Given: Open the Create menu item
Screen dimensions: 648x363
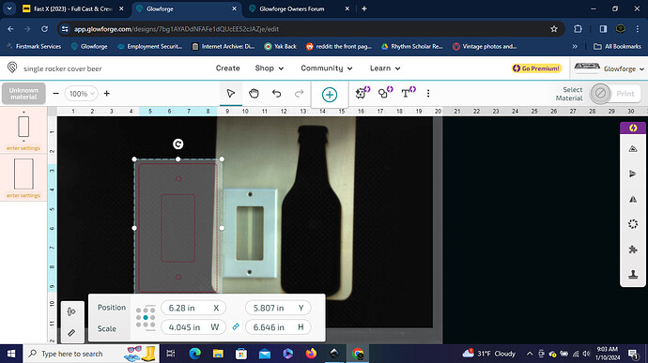Looking at the screenshot, I should [x=227, y=68].
